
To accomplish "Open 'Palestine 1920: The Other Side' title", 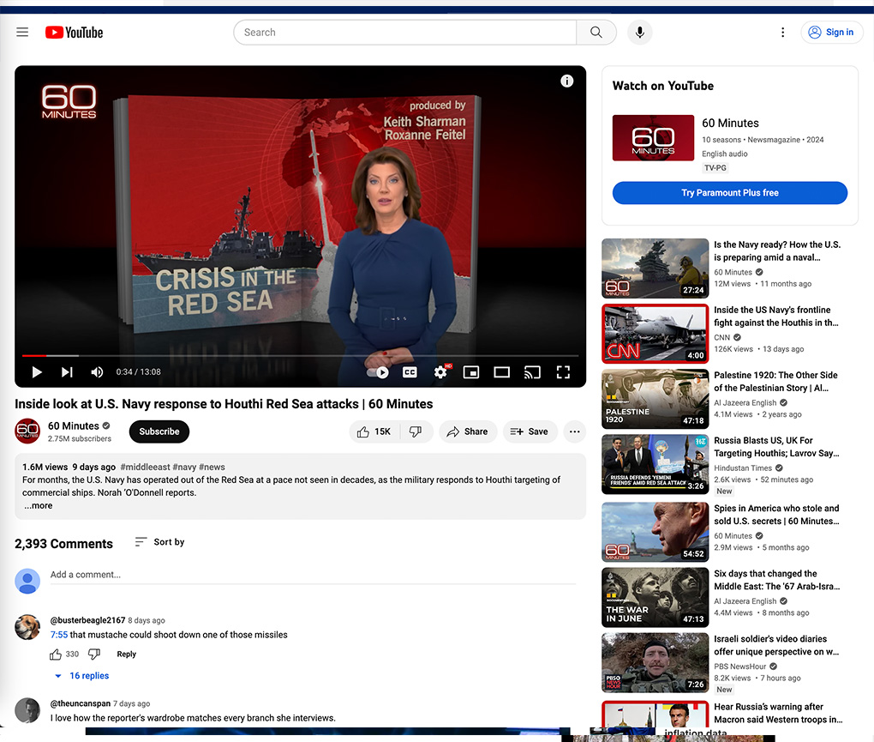I will tap(776, 382).
